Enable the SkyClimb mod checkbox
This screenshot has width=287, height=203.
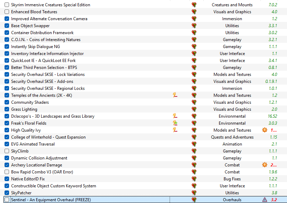click(x=7, y=151)
